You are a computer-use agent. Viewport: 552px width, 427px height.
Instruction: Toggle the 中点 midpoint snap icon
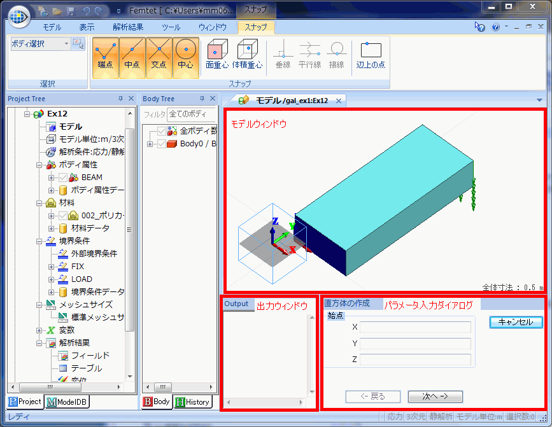[x=132, y=54]
